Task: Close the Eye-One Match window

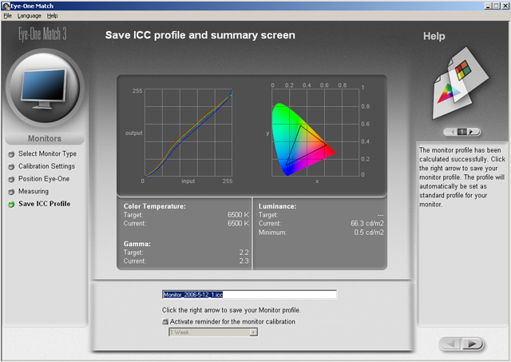Action: click(x=505, y=6)
